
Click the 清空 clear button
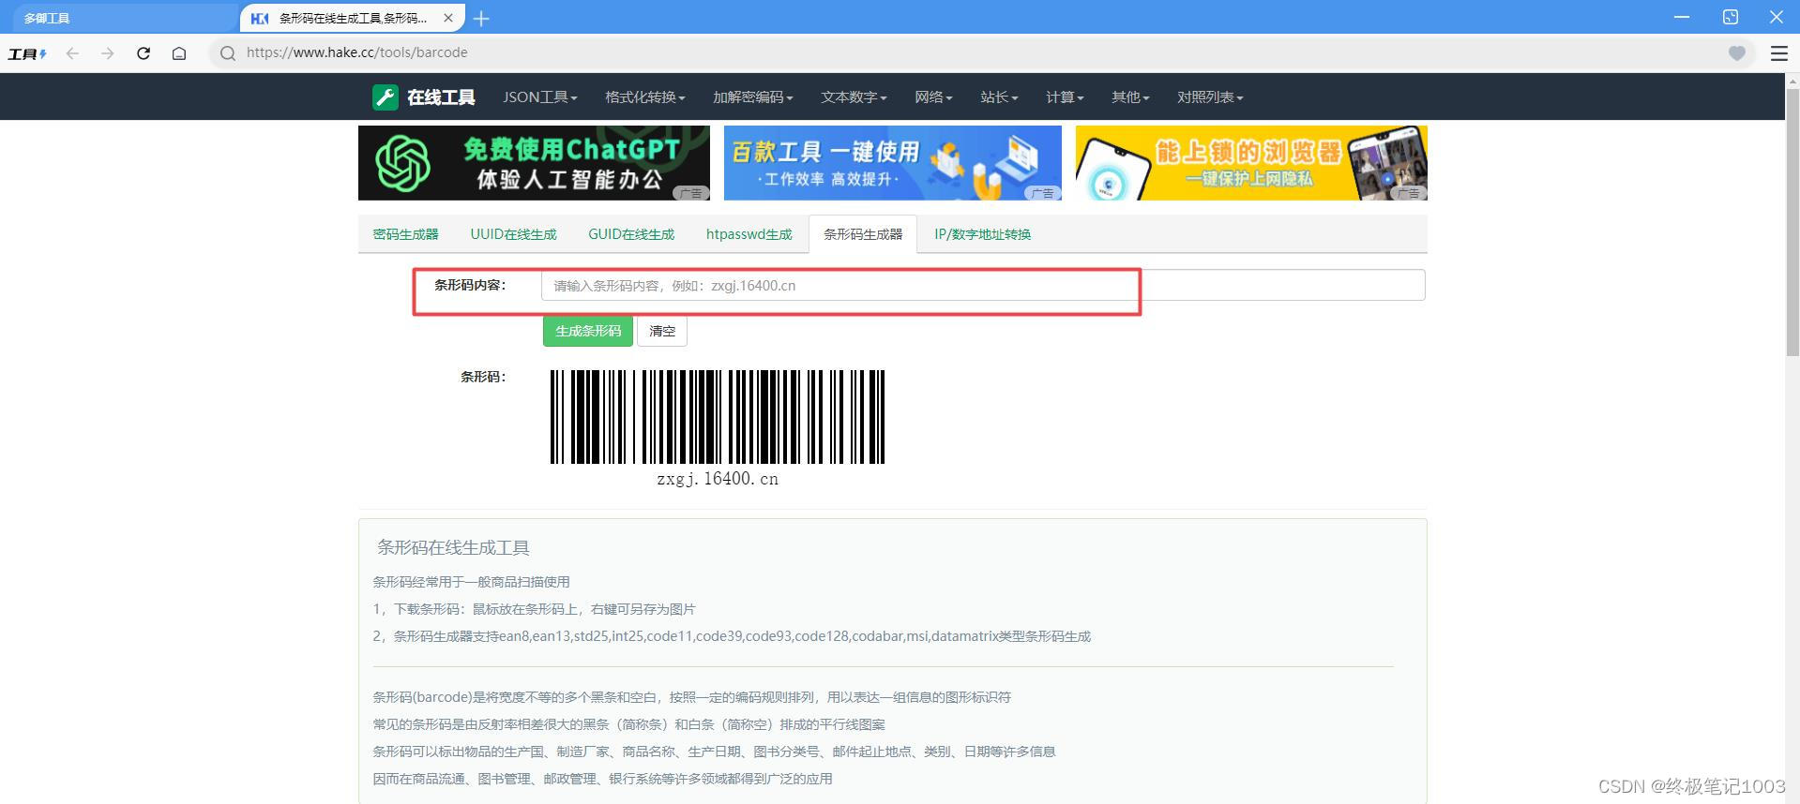[x=662, y=331]
